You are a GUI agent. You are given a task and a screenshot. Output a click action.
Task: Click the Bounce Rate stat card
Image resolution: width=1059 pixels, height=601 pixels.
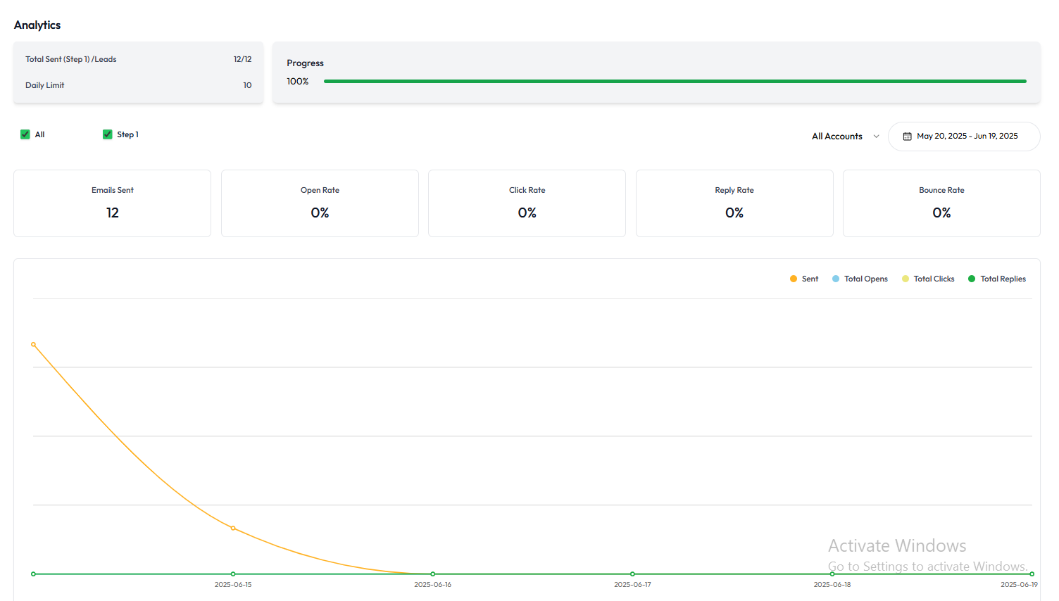[941, 203]
